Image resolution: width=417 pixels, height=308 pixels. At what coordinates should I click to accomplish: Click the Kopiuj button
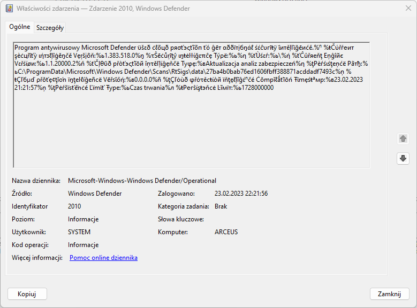27,294
